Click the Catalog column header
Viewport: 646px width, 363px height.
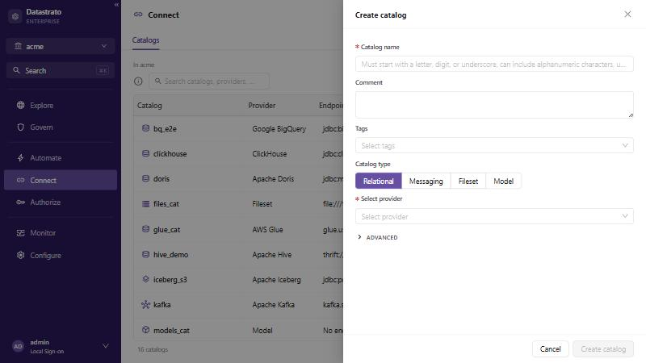[x=149, y=106]
